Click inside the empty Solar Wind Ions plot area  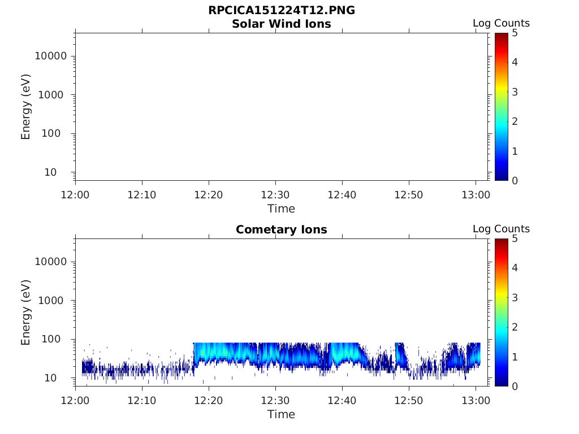pyautogui.click(x=282, y=107)
